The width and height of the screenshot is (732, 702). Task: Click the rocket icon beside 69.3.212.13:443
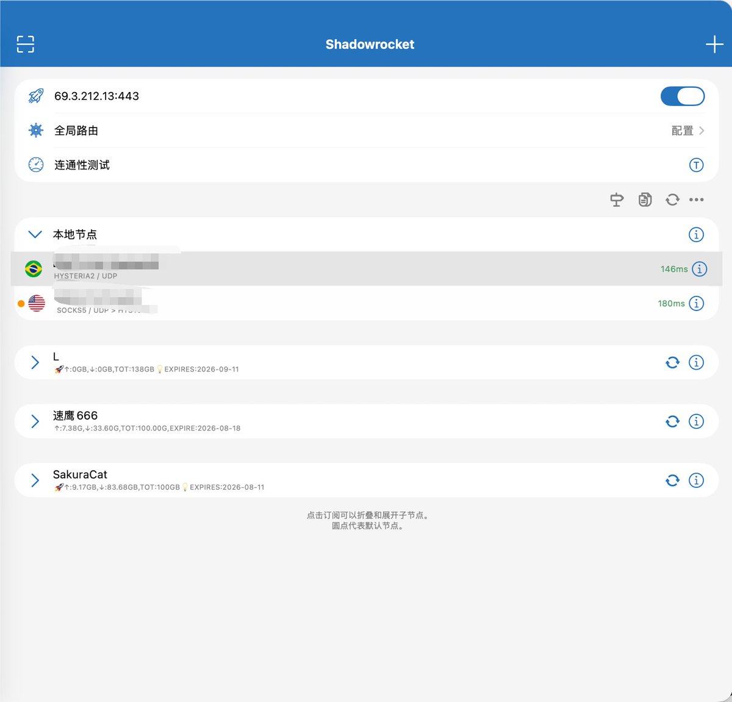pyautogui.click(x=36, y=96)
